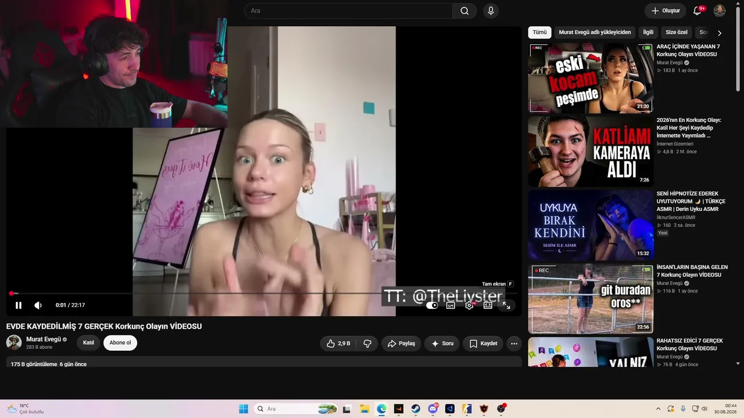
Task: Mute the video volume
Action: tap(38, 305)
